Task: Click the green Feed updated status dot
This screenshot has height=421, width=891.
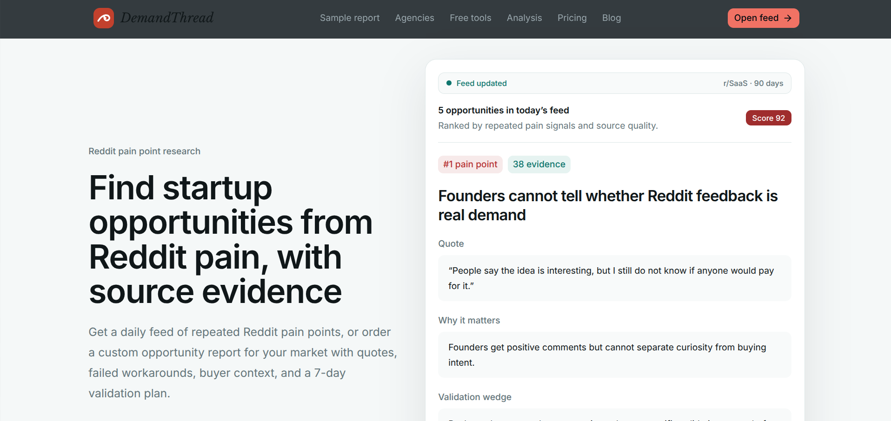Action: coord(449,83)
